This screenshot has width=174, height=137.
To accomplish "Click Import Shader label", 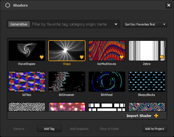I will pos(139,116).
